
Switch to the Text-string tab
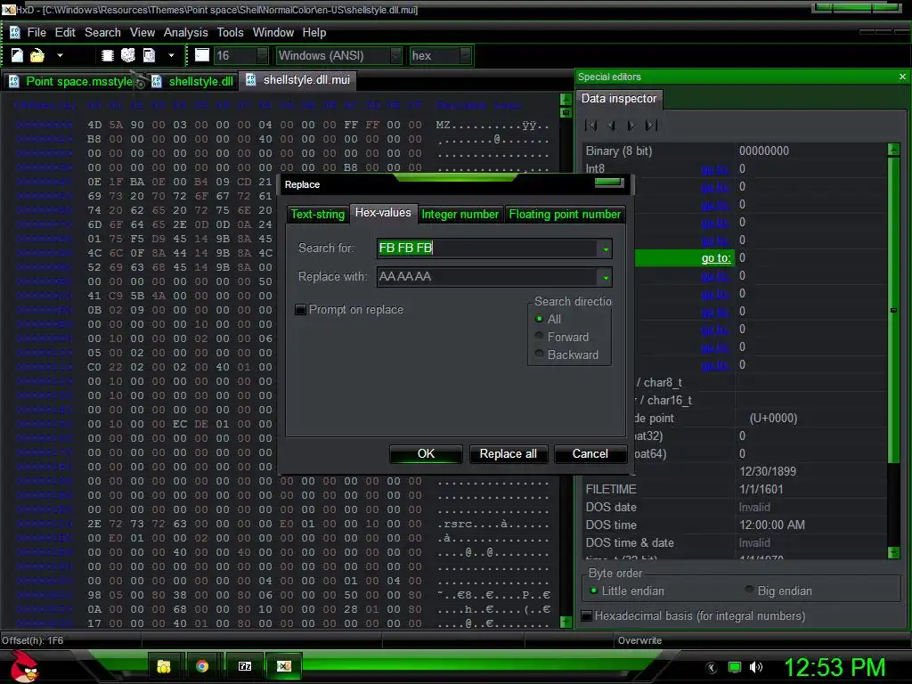click(x=318, y=214)
